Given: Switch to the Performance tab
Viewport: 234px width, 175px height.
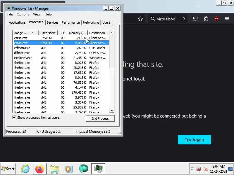Looking at the screenshot, I should pos(70,22).
